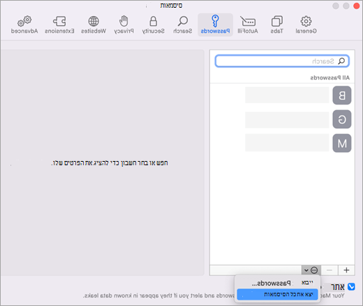Click the redacted row next to G

coord(287,120)
